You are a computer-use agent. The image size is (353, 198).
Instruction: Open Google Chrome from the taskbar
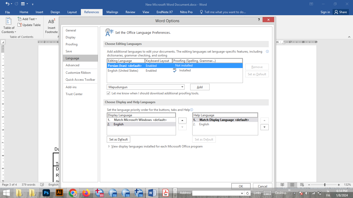point(73,193)
